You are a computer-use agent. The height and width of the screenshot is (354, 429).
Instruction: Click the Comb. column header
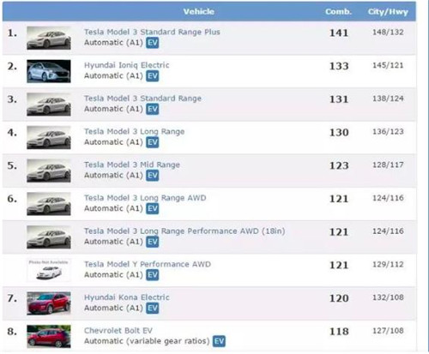[x=338, y=12]
